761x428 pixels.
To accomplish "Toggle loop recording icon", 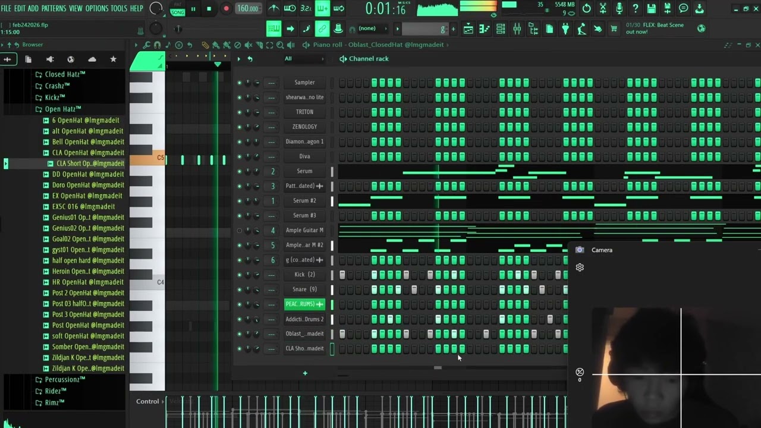I will coord(338,8).
